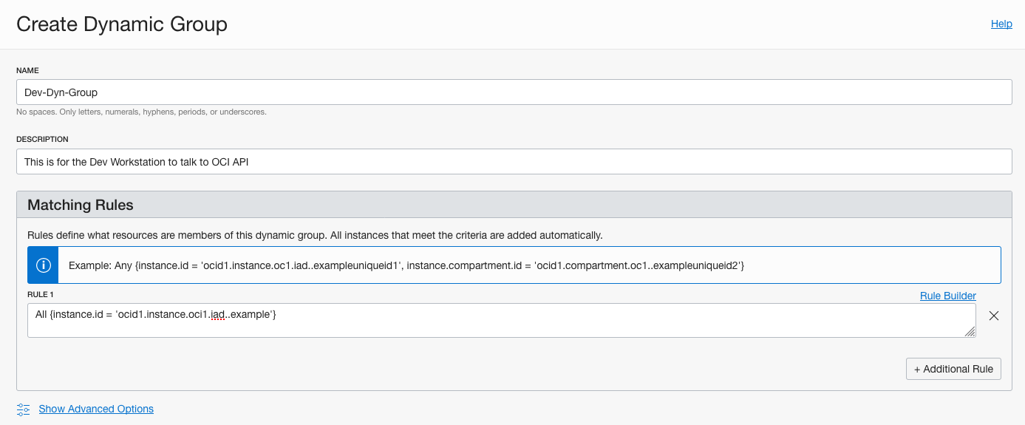Screen dimensions: 1025x425
Task: Click the Matching Rules section header
Action: (81, 205)
